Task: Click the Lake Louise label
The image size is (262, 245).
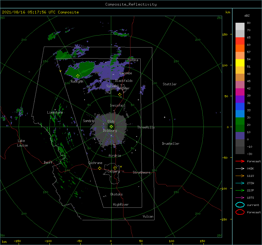Action: pyautogui.click(x=22, y=143)
